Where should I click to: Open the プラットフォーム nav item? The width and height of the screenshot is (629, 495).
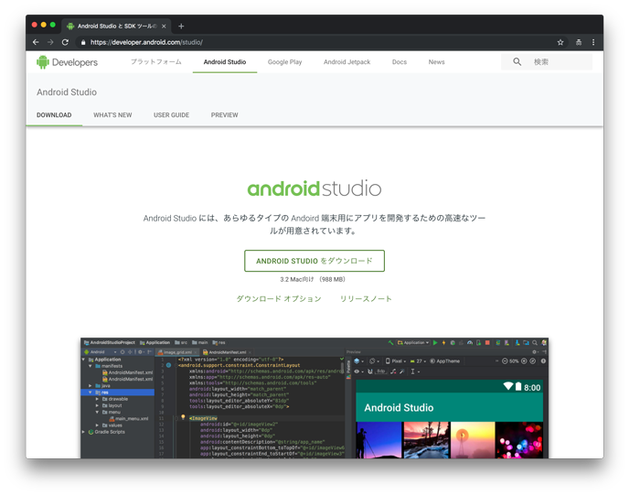click(156, 62)
